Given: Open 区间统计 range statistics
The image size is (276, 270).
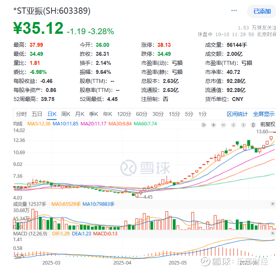Looking at the screenshot, I should pyautogui.click(x=237, y=114).
